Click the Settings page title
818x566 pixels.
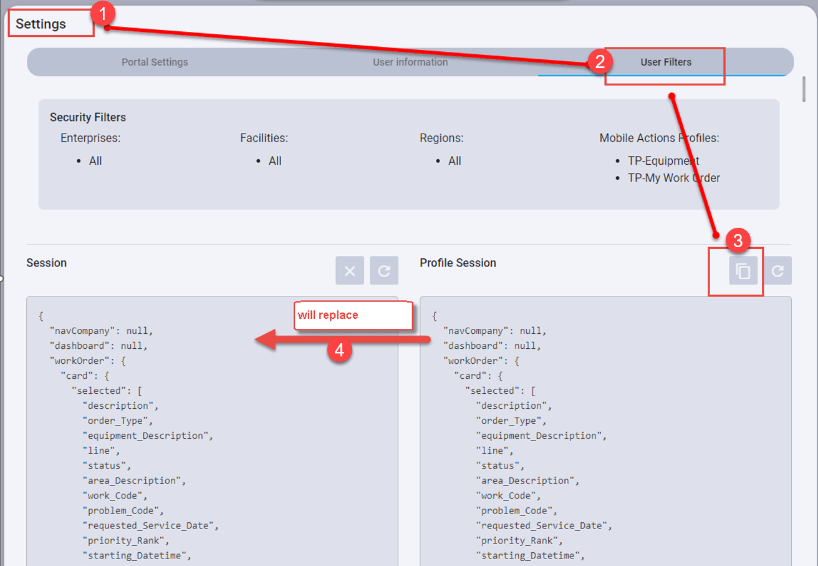click(41, 24)
